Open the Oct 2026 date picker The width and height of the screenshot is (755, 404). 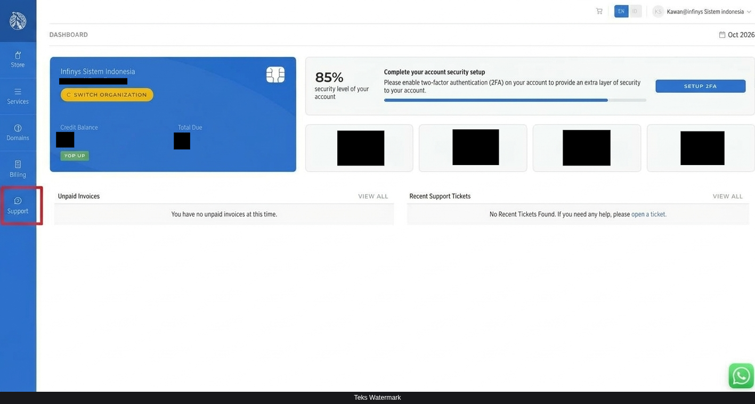(737, 35)
